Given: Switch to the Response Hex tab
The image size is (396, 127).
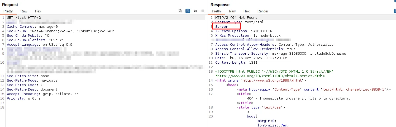Looking at the screenshot, I should coord(246,11).
